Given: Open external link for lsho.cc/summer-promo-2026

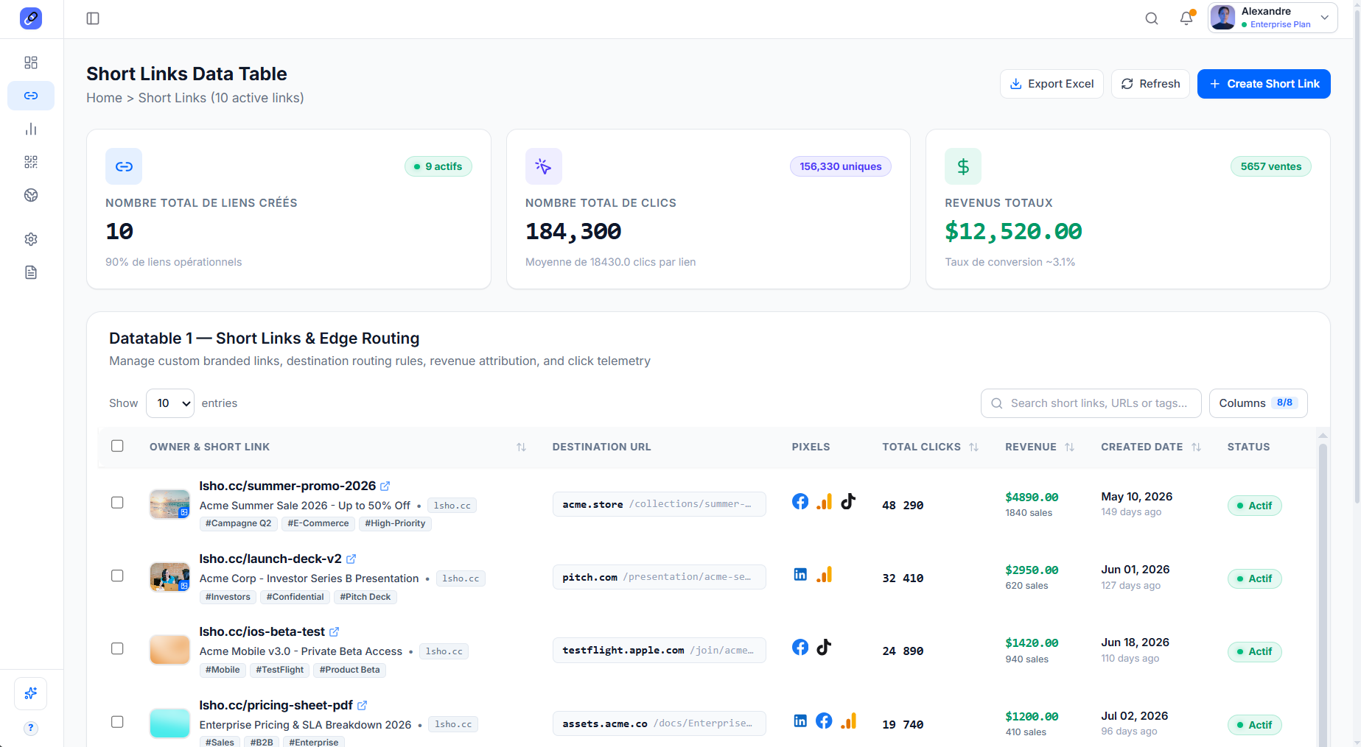Looking at the screenshot, I should coord(385,486).
